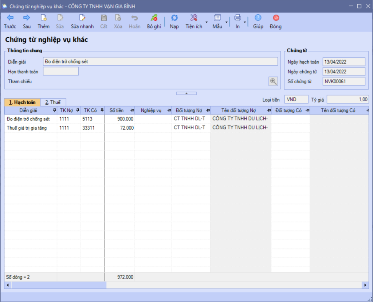
Task: Click Đối tượng Nợ cell in Thuế row
Action: pyautogui.click(x=191, y=127)
